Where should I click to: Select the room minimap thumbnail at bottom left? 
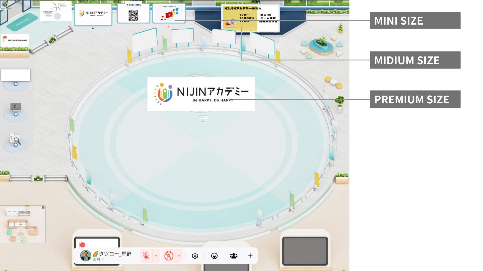(23, 224)
